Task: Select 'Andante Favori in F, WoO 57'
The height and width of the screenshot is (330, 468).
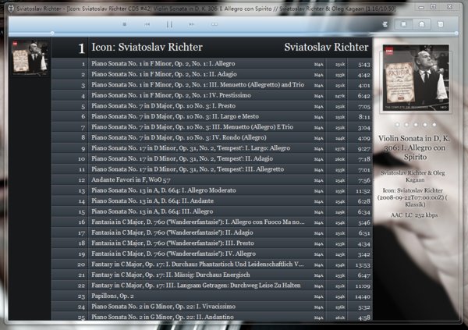Action: [211, 179]
